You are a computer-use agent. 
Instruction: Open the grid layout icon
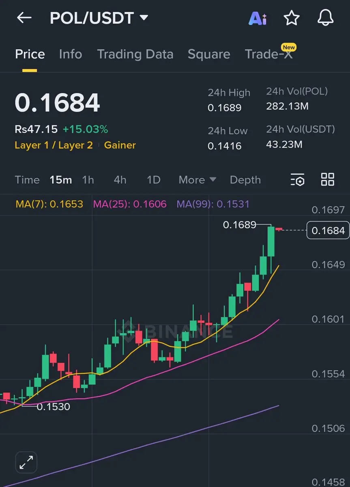coord(327,179)
